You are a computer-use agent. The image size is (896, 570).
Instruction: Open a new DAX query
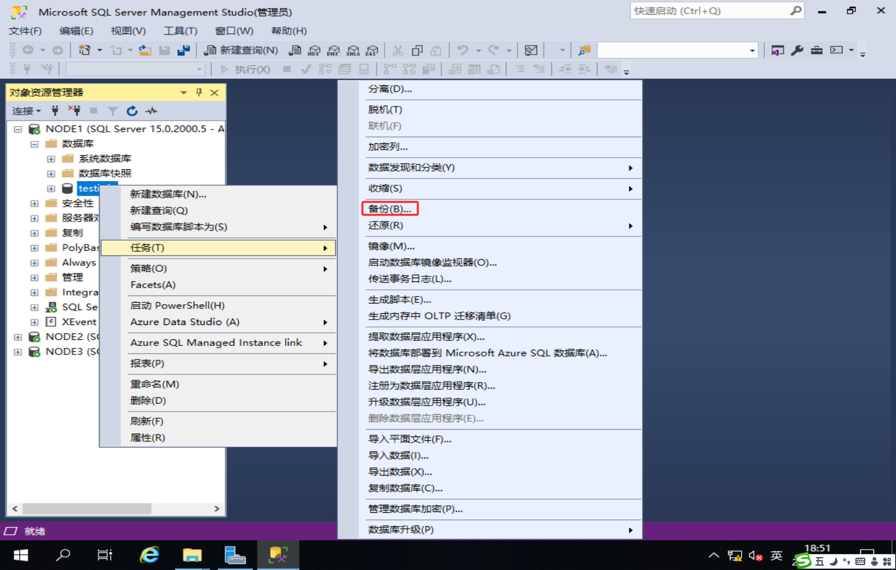click(372, 50)
